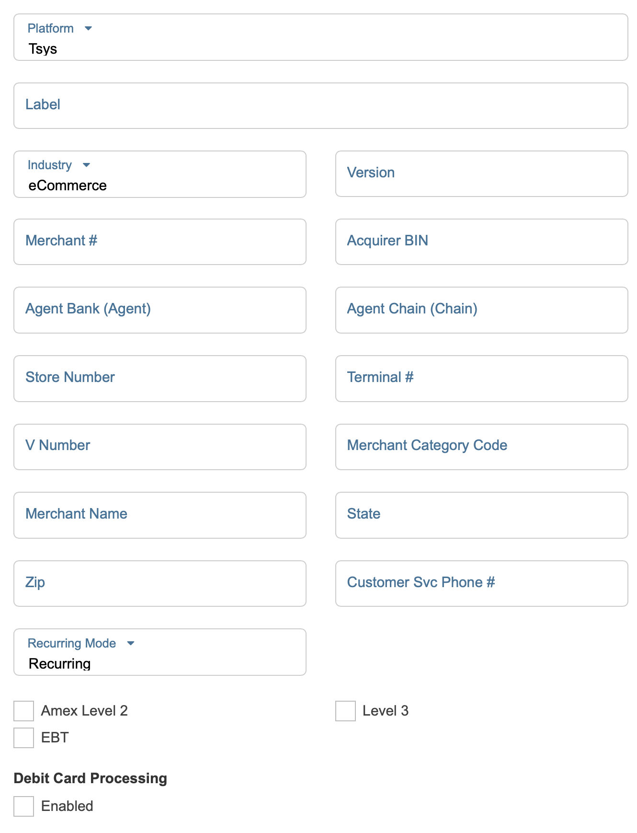Expand the Industry dropdown
The height and width of the screenshot is (833, 637).
159,174
